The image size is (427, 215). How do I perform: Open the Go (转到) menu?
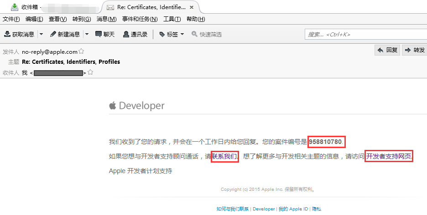click(x=82, y=19)
